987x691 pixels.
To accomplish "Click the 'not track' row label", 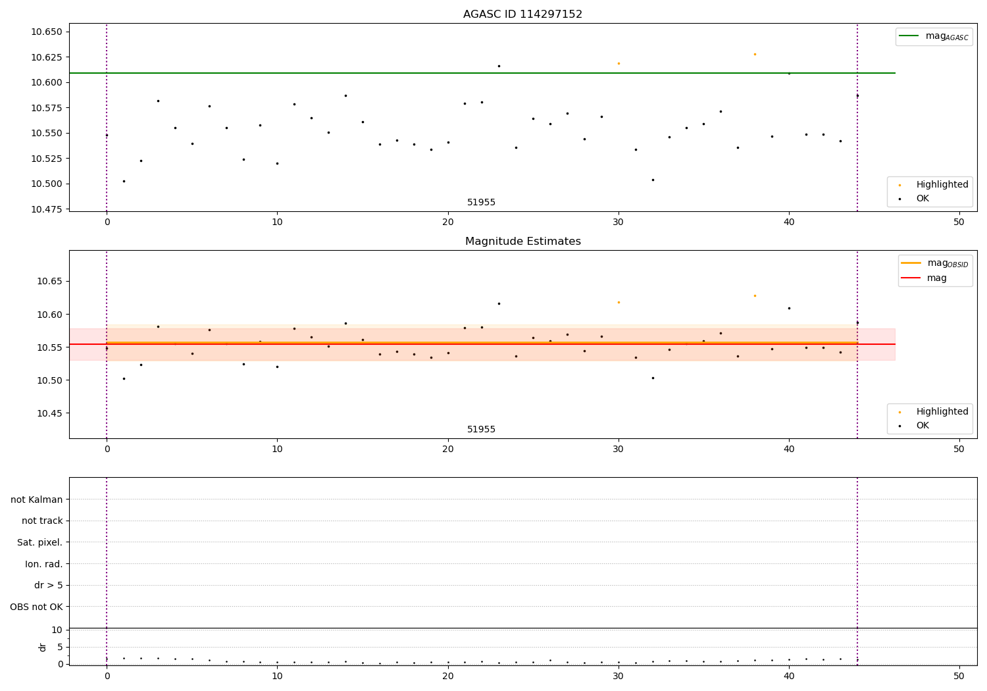I will pyautogui.click(x=42, y=521).
